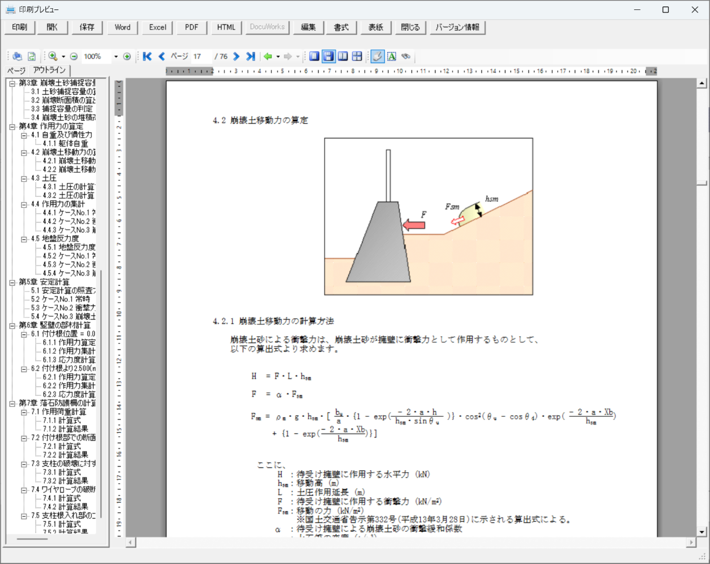Collapse the 第7章 落石防護柵 node
The image size is (710, 564).
[12, 403]
